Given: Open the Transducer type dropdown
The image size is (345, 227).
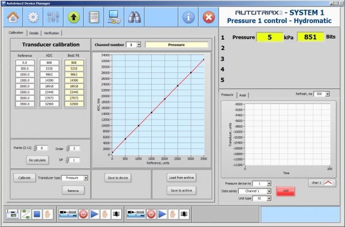Looking at the screenshot, I should pyautogui.click(x=86, y=178).
